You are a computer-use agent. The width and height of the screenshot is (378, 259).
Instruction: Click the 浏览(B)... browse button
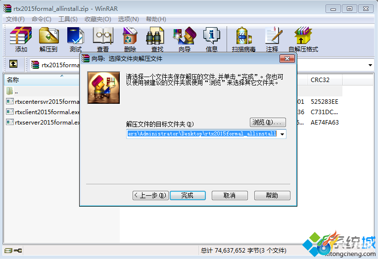(268, 122)
